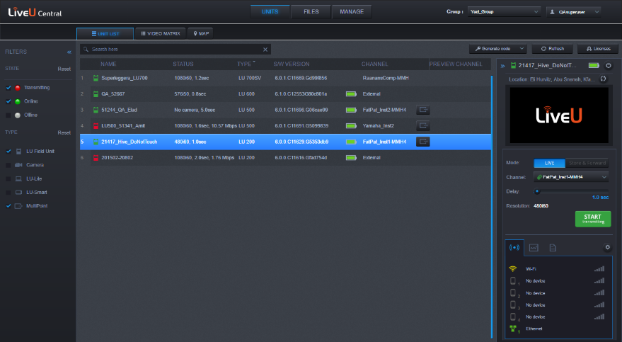The image size is (622, 342).
Task: Open preview channel icon for LU500_51341_Amit
Action: (x=423, y=126)
